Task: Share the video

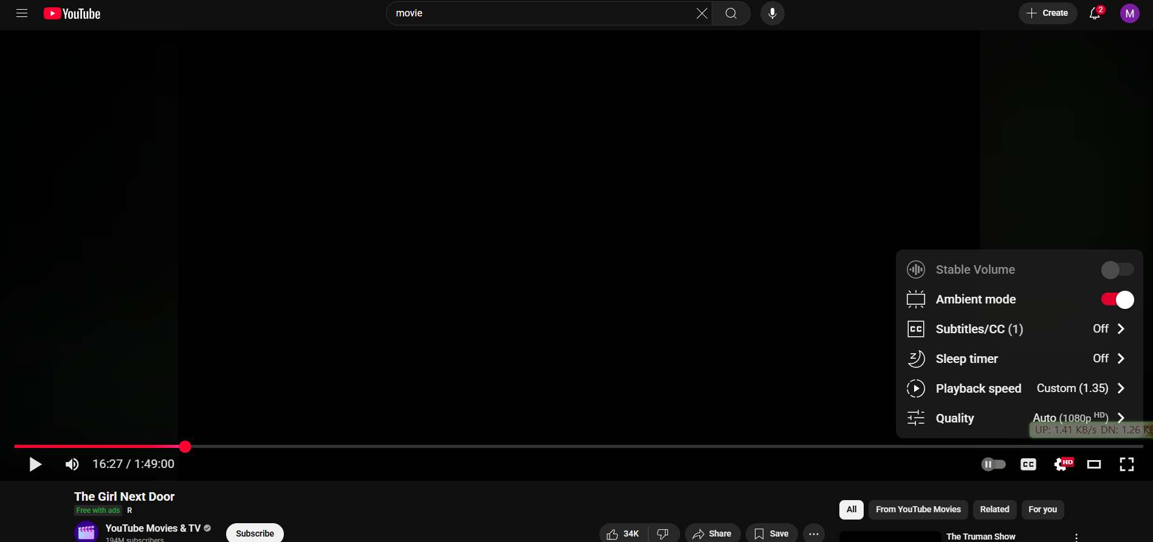Action: [x=712, y=534]
